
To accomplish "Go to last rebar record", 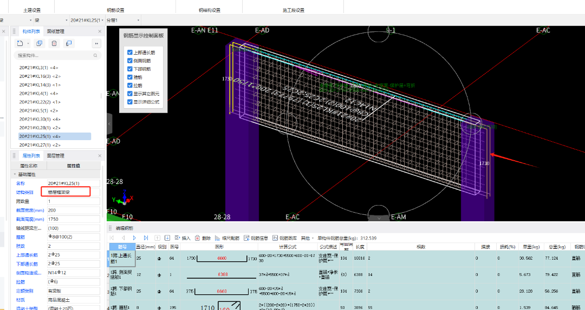I will click(x=146, y=238).
